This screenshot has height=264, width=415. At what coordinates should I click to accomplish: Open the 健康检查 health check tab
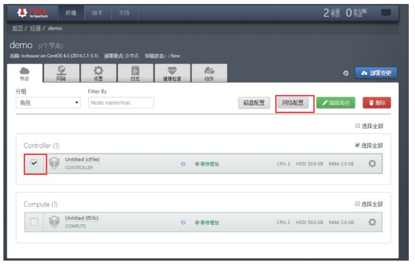(172, 73)
